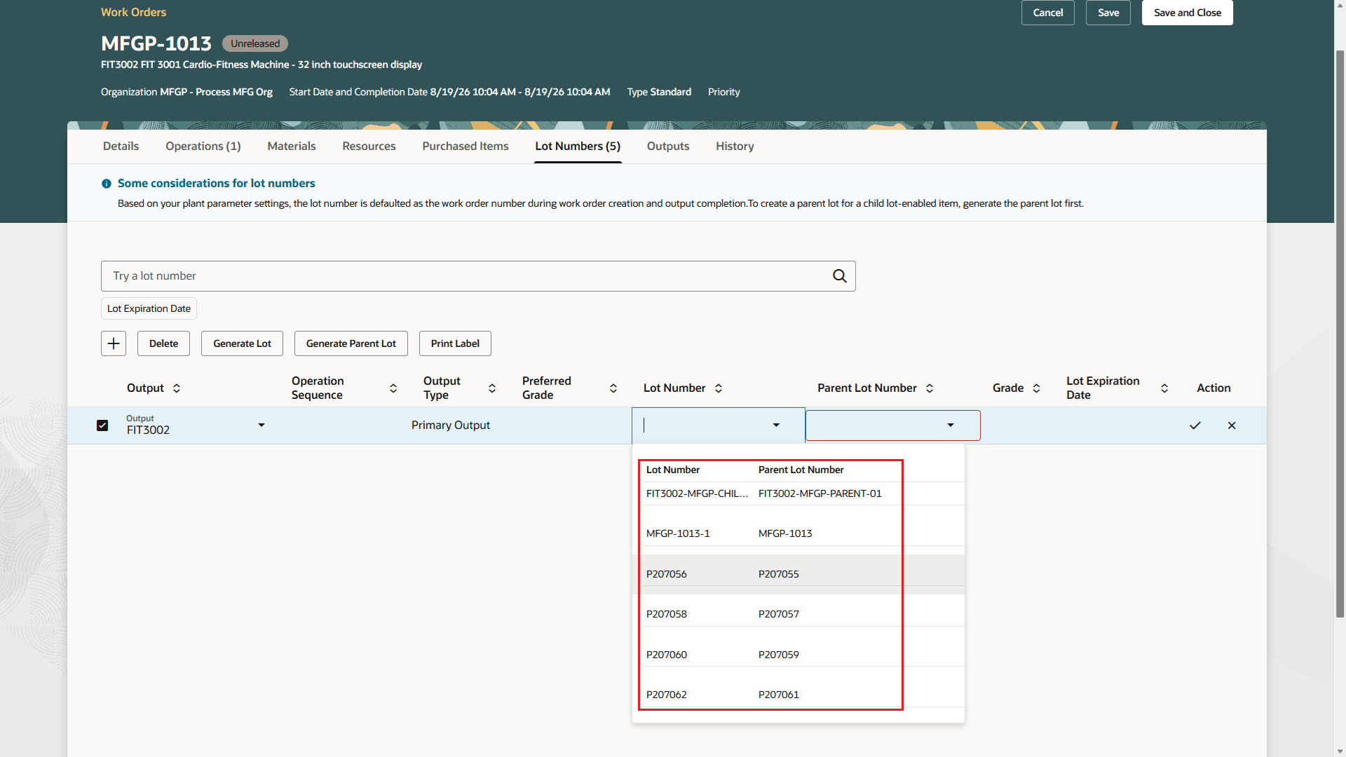This screenshot has height=757, width=1346.
Task: Click info icon beside lot number considerations
Action: pos(107,184)
